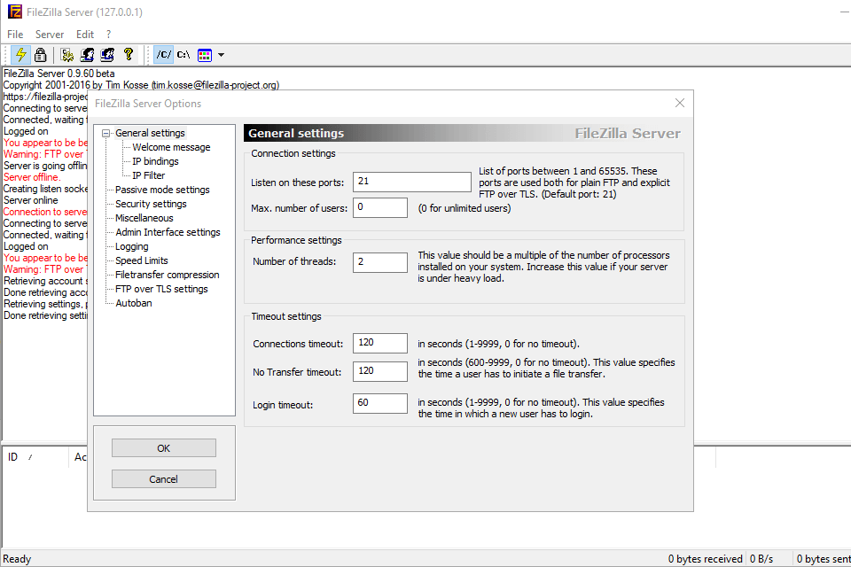Open the File menu
The height and width of the screenshot is (567, 851).
[x=15, y=35]
